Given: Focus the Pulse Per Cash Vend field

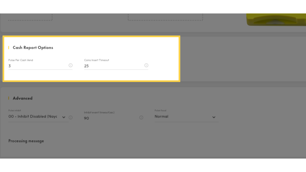Looking at the screenshot, I should (x=37, y=66).
